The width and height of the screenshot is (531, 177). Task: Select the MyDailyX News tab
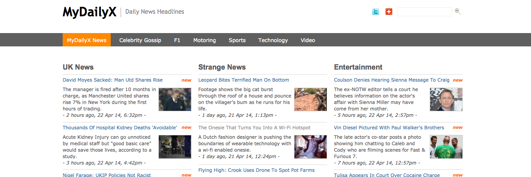pyautogui.click(x=87, y=40)
